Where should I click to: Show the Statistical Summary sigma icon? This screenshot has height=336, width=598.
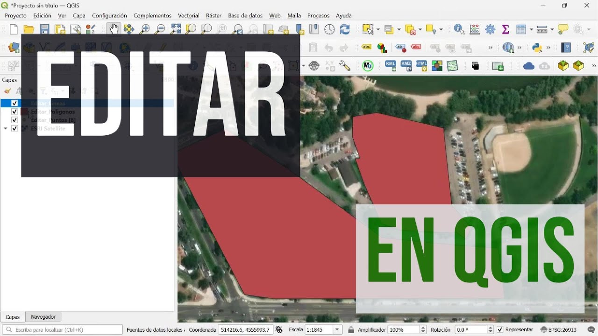point(505,29)
